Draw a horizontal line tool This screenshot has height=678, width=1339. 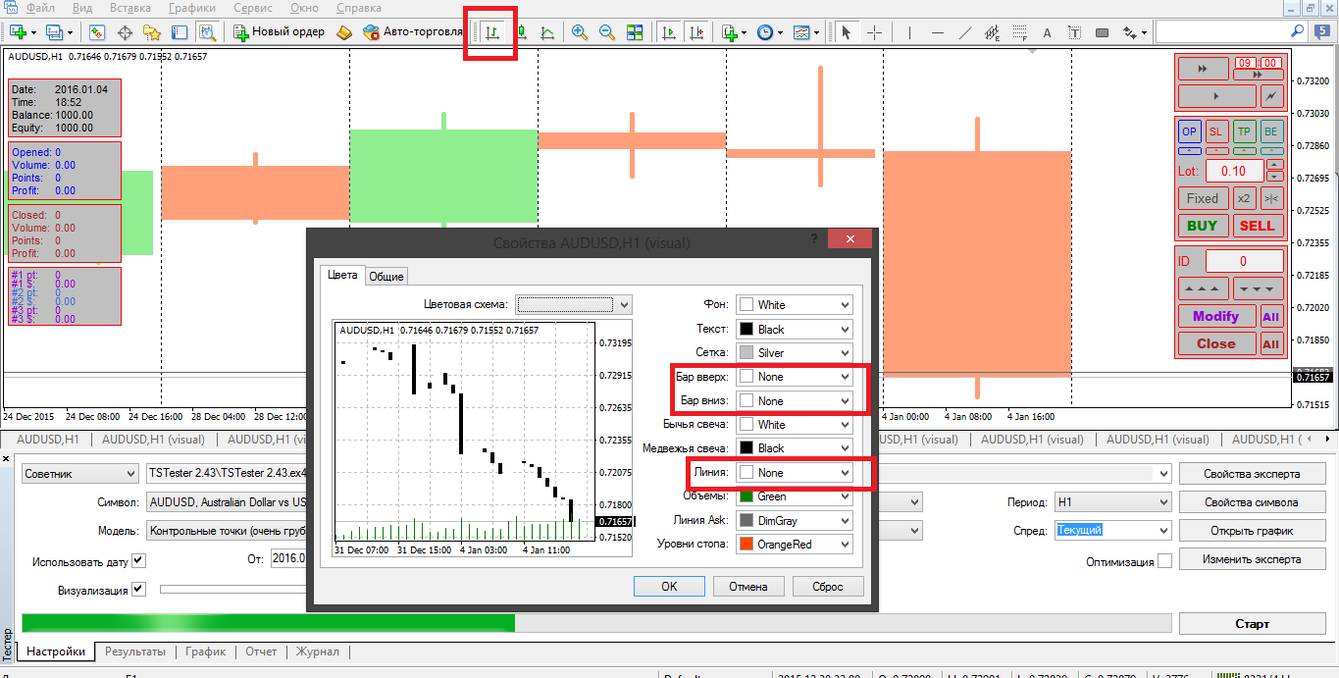coord(937,32)
